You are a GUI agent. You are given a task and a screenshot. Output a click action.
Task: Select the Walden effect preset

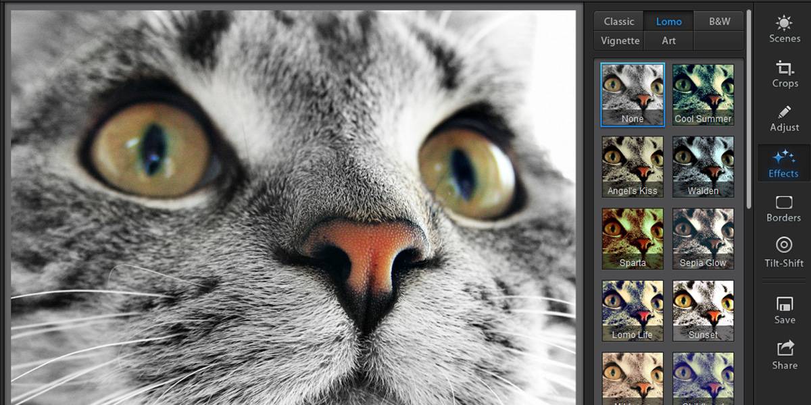click(703, 165)
